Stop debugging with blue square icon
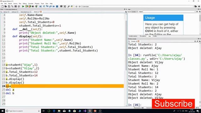 click(x=57, y=6)
